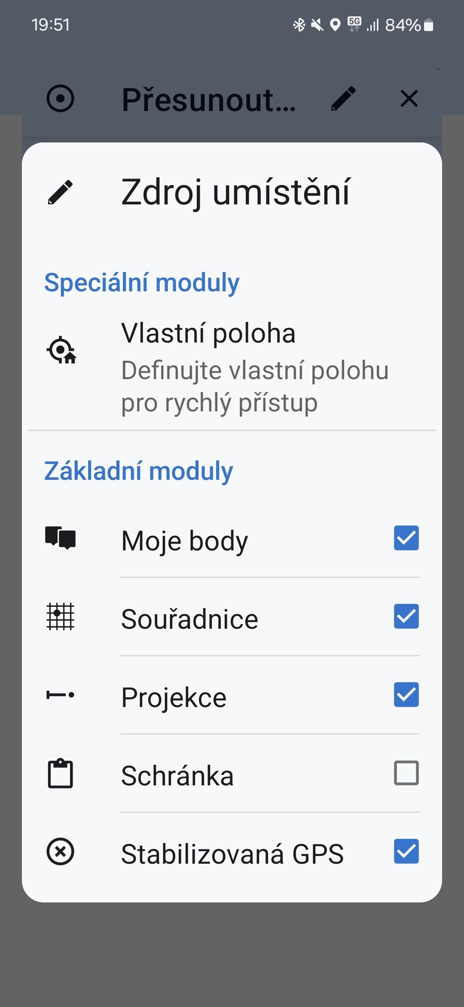This screenshot has height=1007, width=464.
Task: Tap the pencil icon beside Zdroj umístění
Action: 60,192
